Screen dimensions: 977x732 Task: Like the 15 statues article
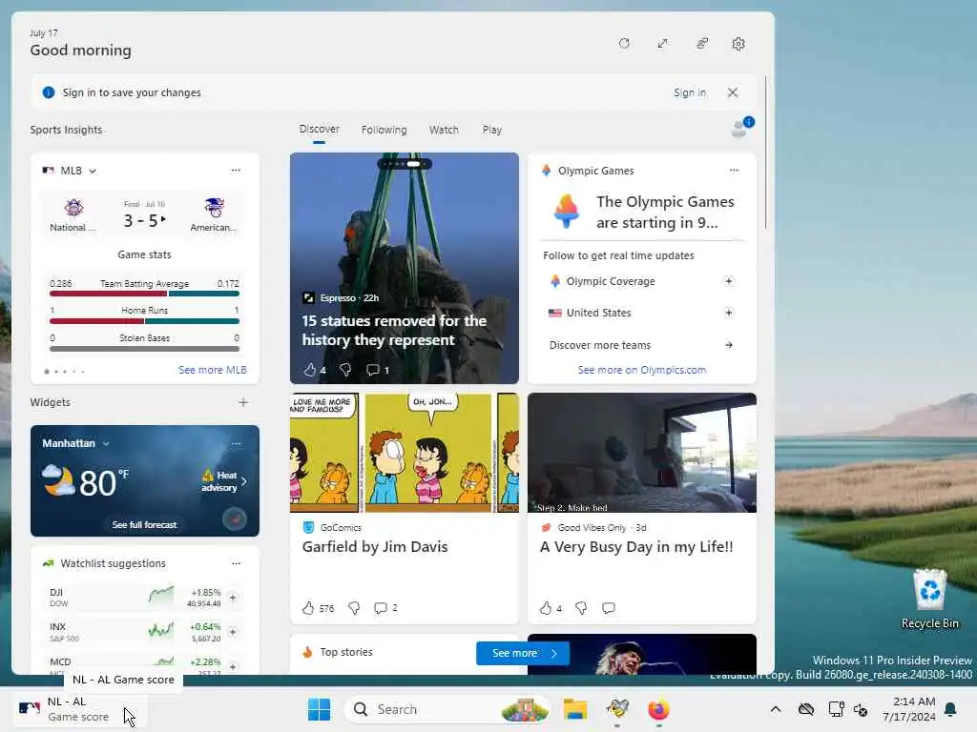(x=310, y=370)
